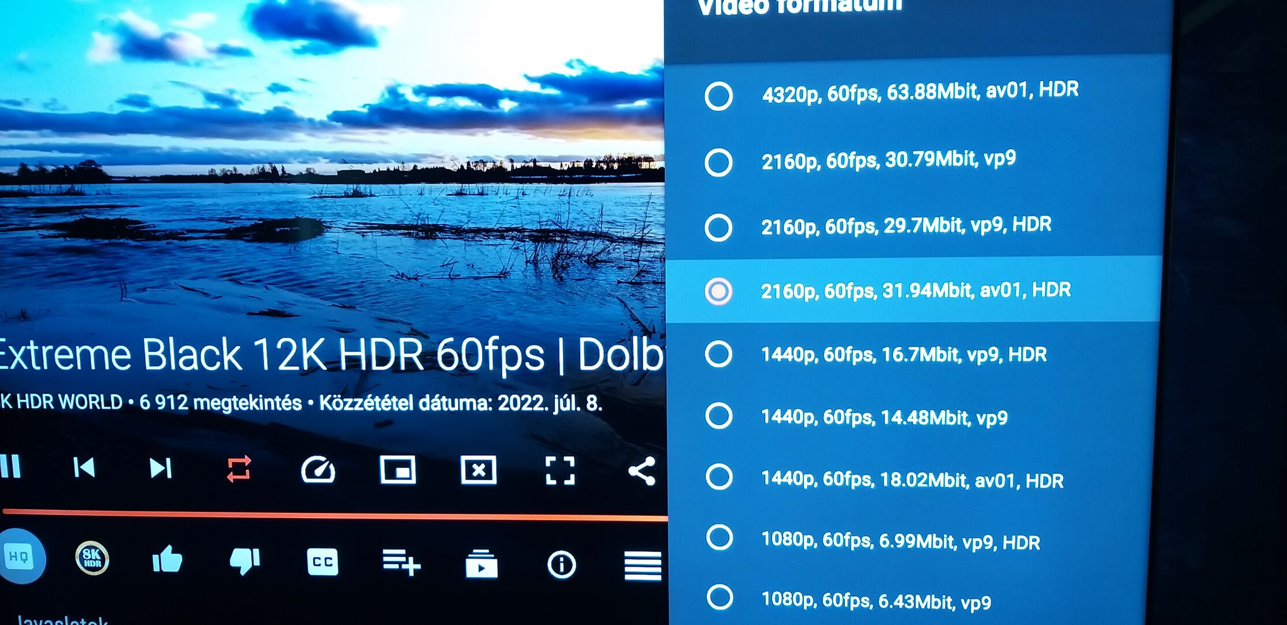The image size is (1287, 625).
Task: Toggle closed captions CC icon
Action: 322,562
